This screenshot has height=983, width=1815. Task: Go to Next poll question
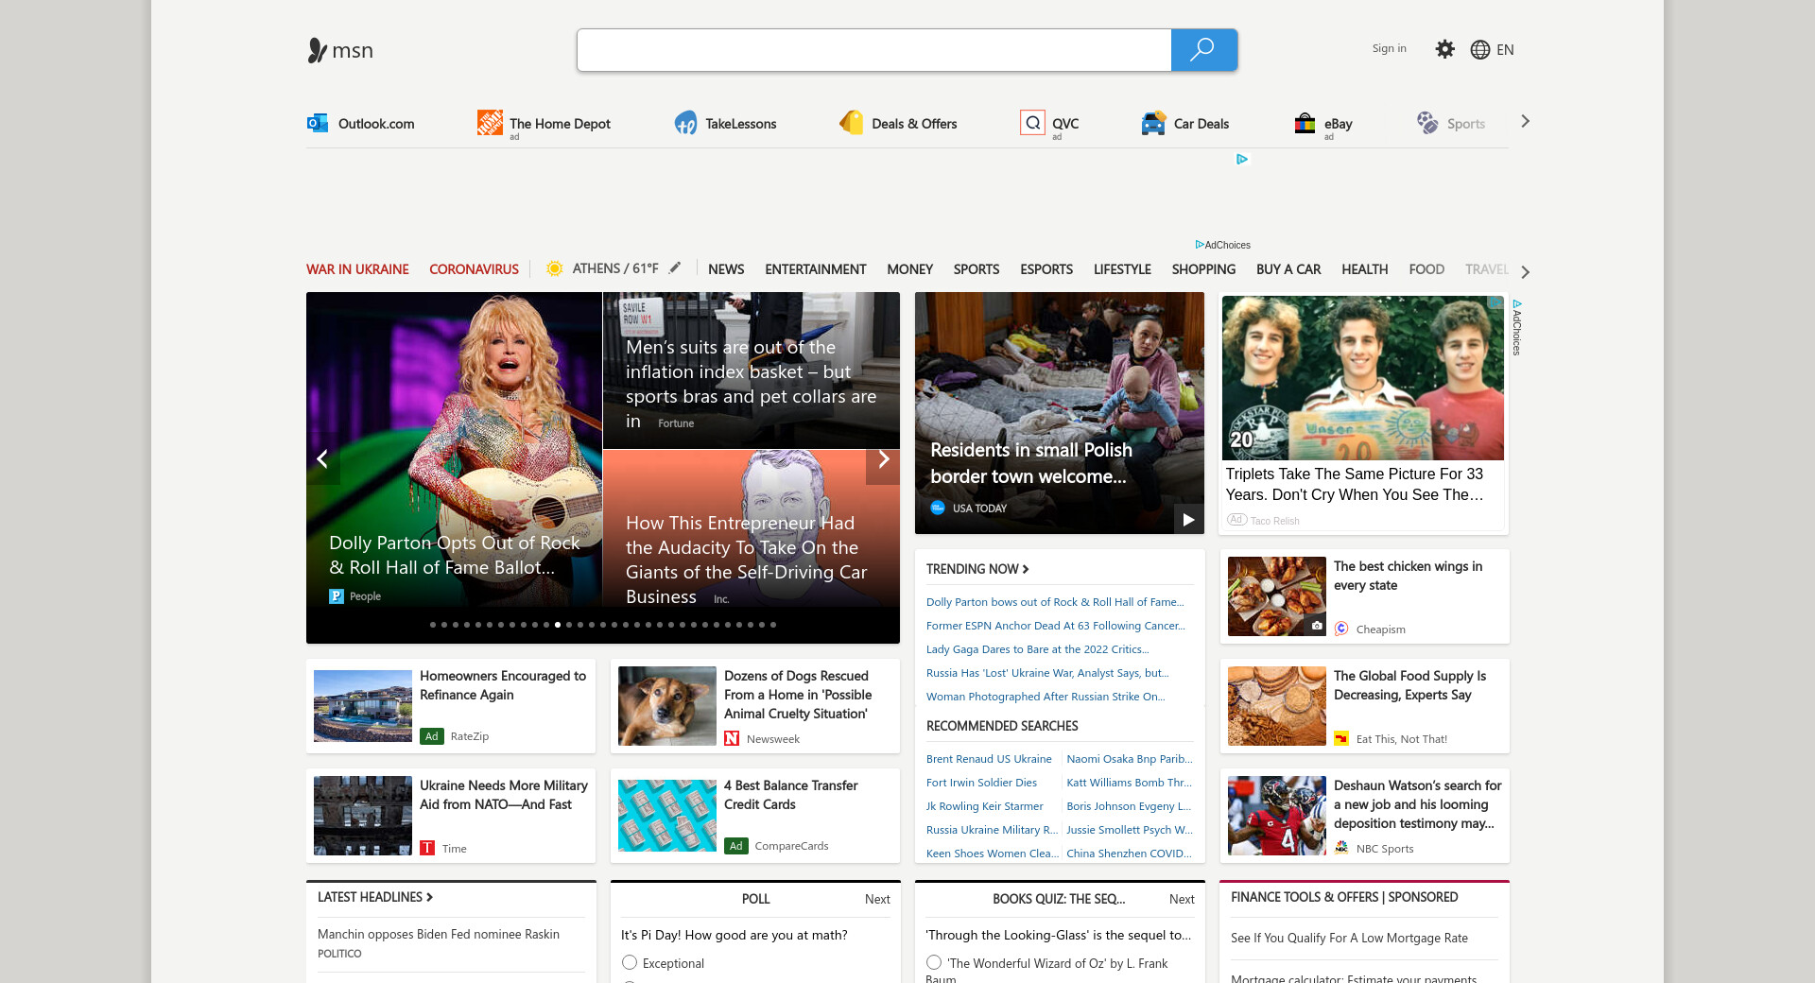pos(876,899)
